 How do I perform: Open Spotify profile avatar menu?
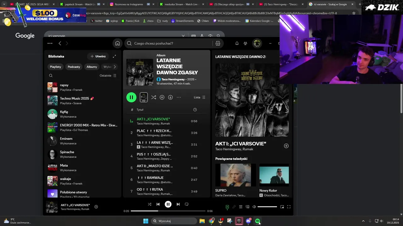(x=257, y=43)
